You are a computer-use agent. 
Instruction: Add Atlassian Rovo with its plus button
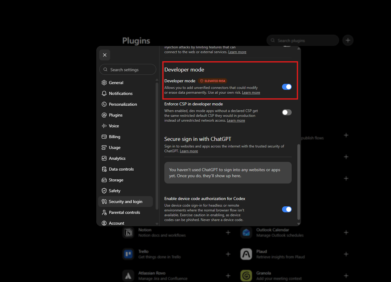click(x=228, y=276)
